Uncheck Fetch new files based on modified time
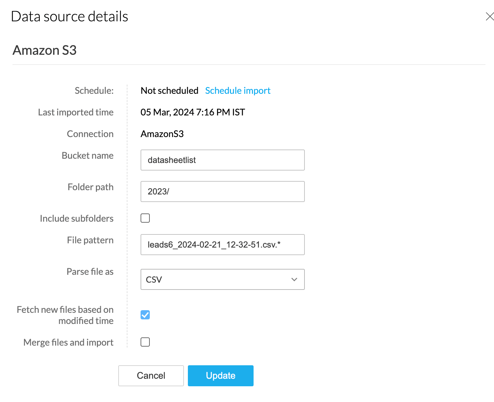 [x=145, y=315]
